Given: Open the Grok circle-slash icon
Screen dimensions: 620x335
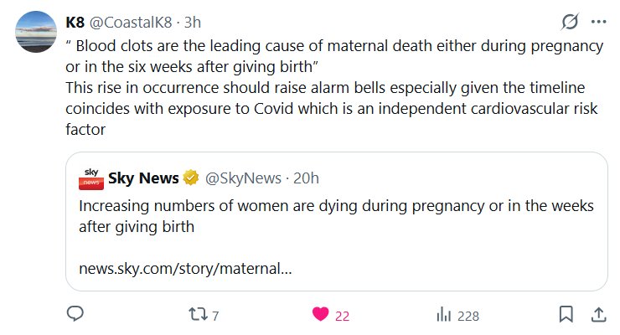Looking at the screenshot, I should pos(570,22).
